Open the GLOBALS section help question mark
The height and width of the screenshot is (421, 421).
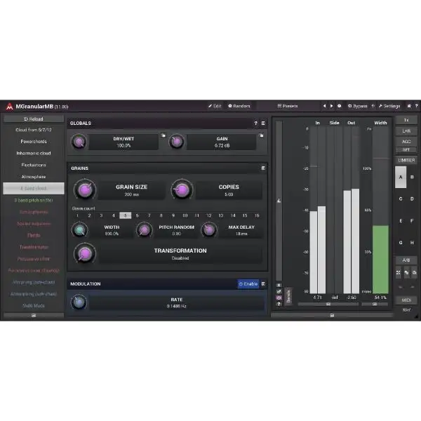(x=255, y=123)
